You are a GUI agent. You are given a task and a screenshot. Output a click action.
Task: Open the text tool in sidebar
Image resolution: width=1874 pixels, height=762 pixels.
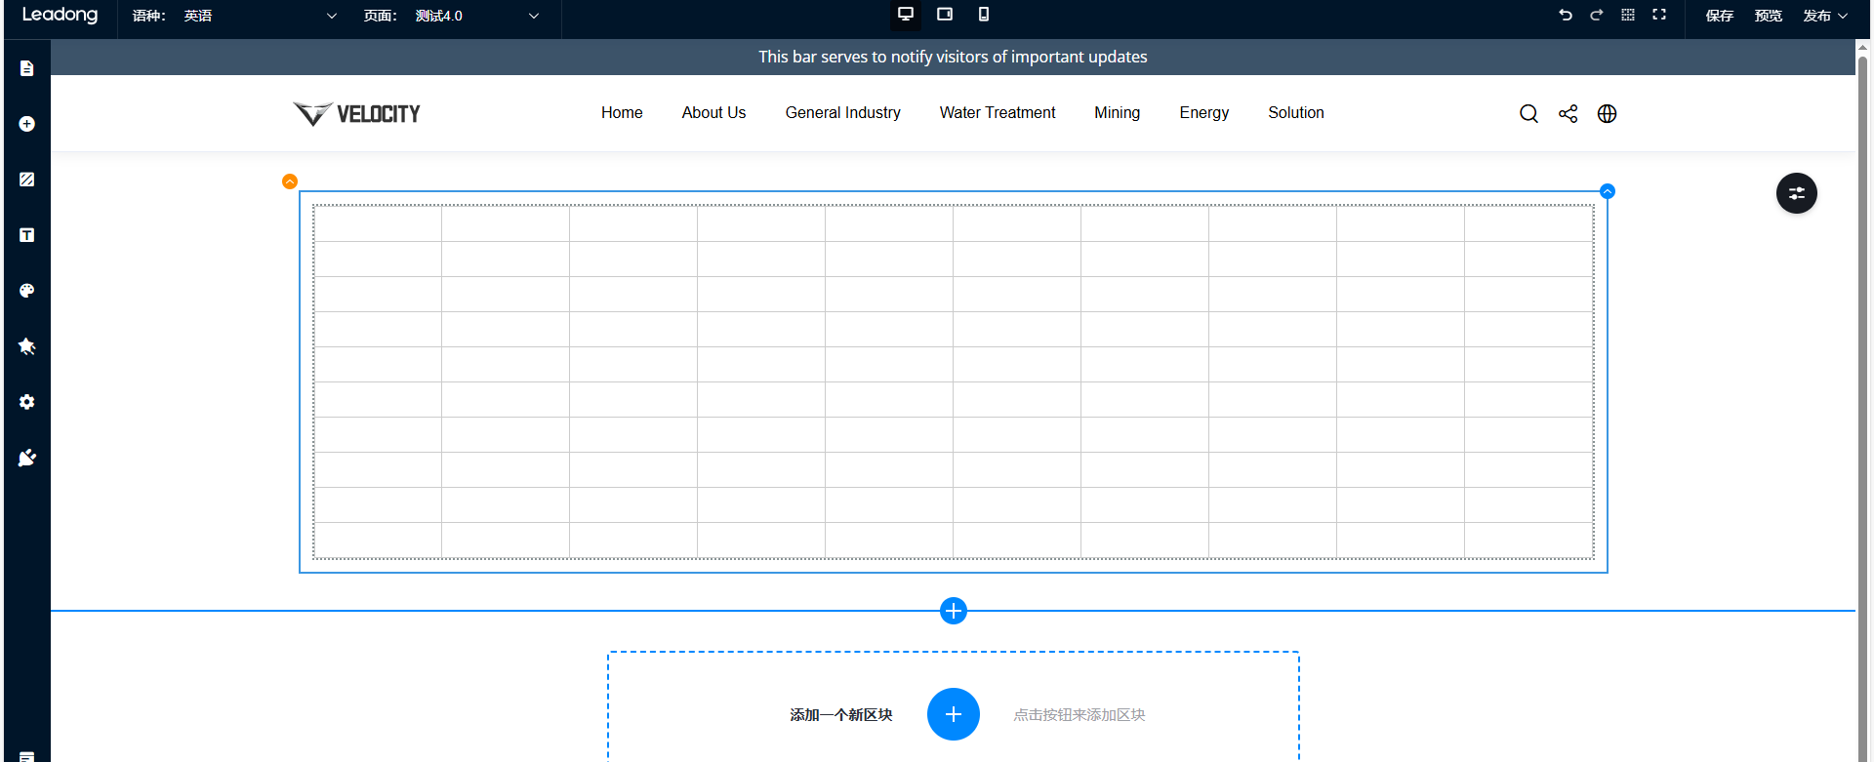[27, 235]
